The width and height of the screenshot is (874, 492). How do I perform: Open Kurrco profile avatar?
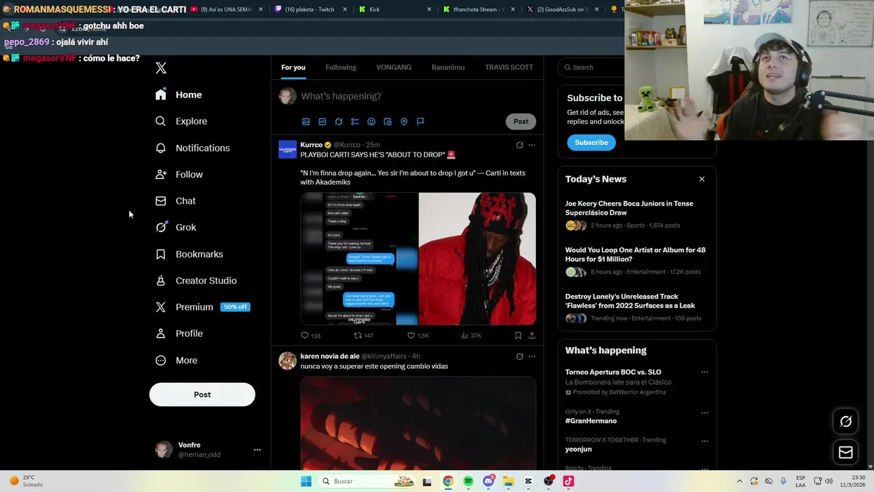point(287,149)
